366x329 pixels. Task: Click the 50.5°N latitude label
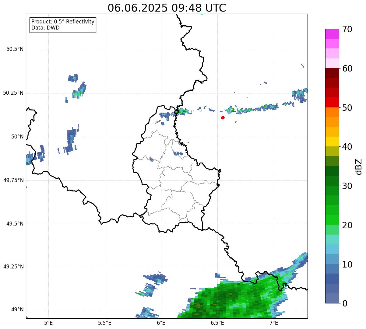point(15,49)
